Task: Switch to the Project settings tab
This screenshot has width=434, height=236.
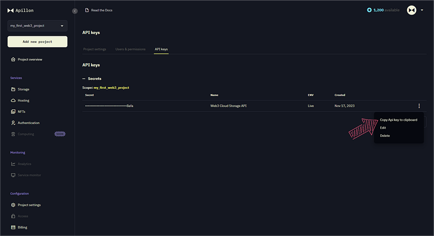Action: tap(94, 49)
